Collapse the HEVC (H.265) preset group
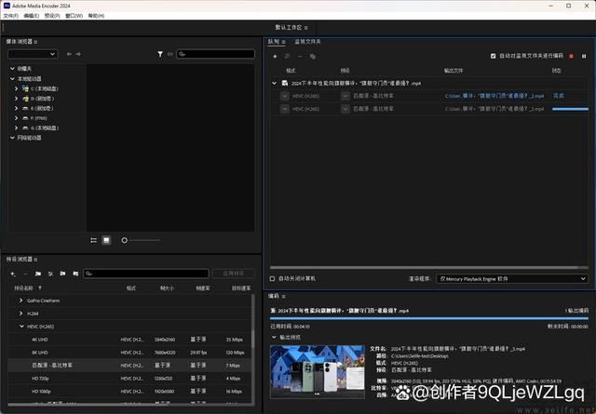Screen dimensions: 596x414 click(x=20, y=327)
